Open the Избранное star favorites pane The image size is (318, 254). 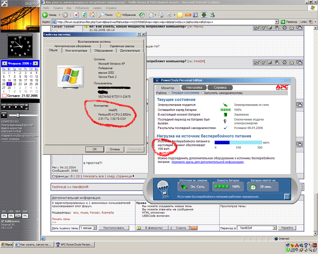point(126,15)
